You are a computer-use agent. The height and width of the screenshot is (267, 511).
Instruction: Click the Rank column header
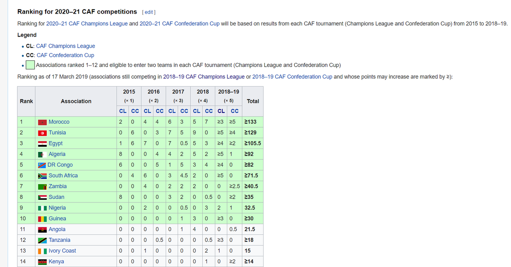pyautogui.click(x=26, y=101)
